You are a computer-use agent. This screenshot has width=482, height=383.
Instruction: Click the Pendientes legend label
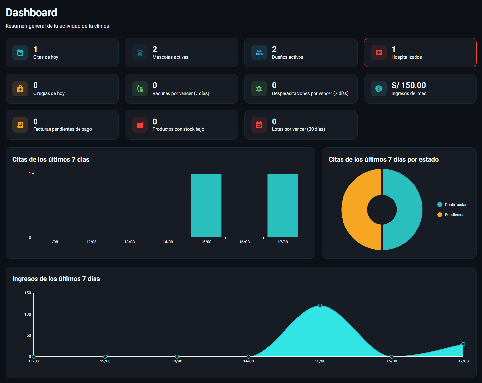[455, 215]
